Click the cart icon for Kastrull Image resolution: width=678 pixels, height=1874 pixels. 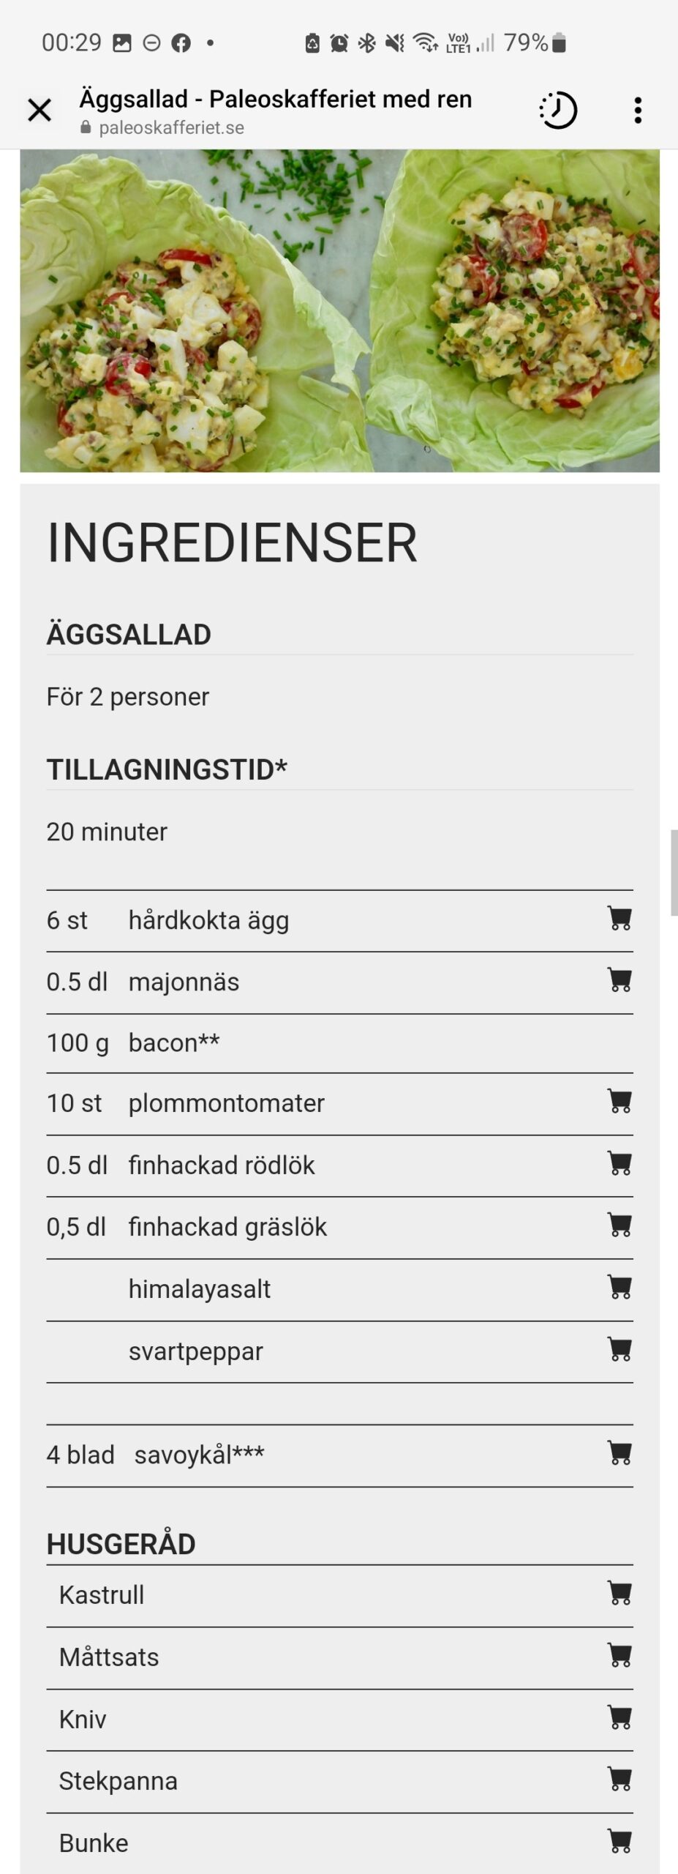[619, 1593]
